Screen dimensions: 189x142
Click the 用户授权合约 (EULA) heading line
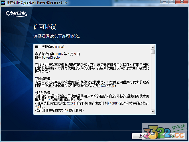coord(49,47)
